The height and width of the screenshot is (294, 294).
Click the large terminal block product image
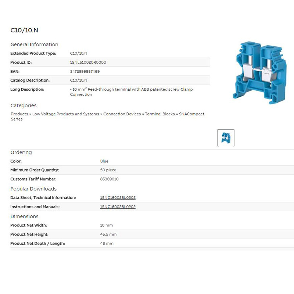click(x=259, y=73)
